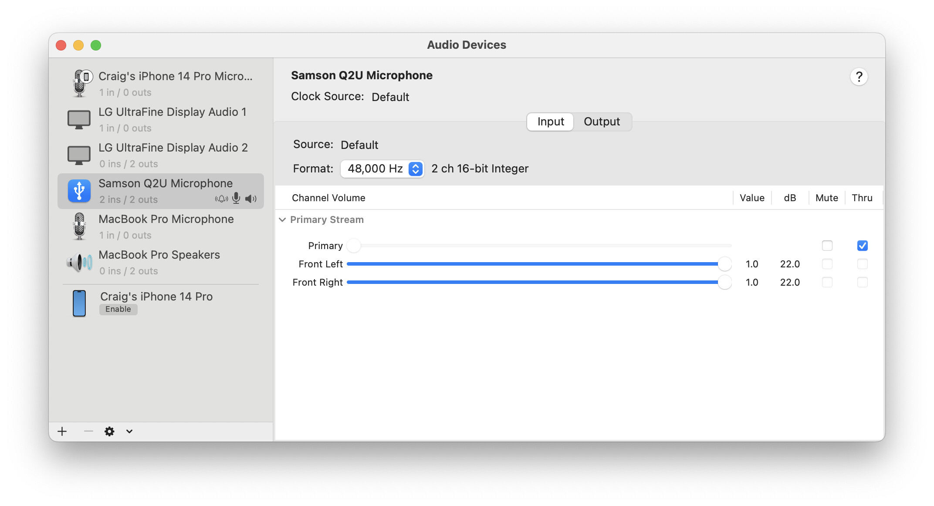Collapse the Primary Stream section

coord(282,220)
